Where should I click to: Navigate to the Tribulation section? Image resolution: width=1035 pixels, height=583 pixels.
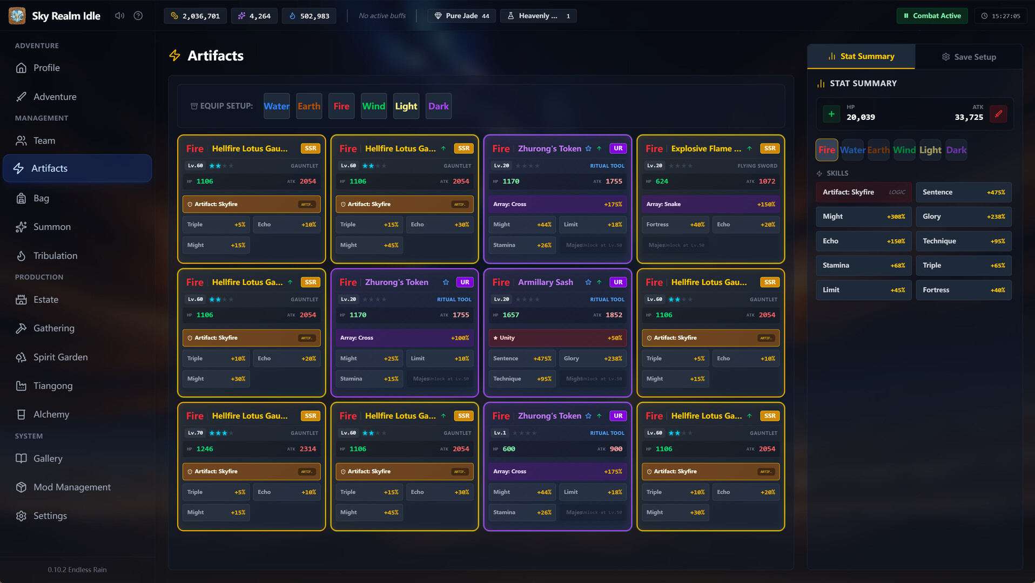(x=55, y=255)
